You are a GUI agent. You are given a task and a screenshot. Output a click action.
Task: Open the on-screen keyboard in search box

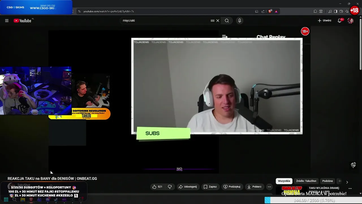[x=212, y=20]
